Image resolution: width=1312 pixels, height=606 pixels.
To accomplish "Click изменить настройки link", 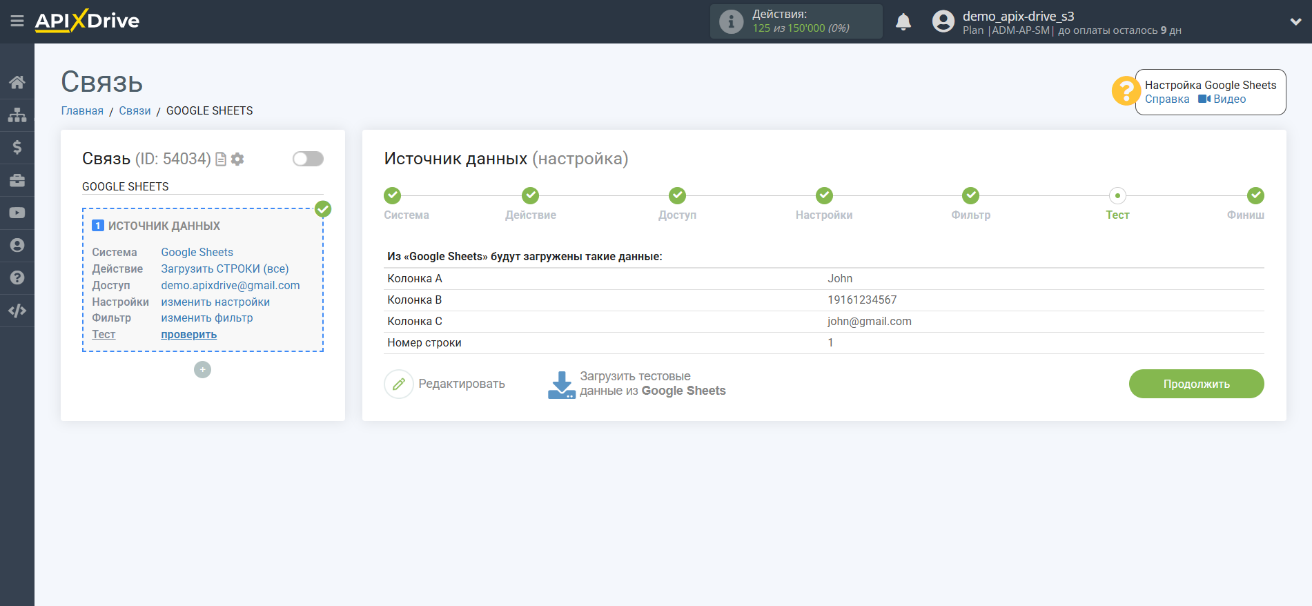I will click(215, 302).
